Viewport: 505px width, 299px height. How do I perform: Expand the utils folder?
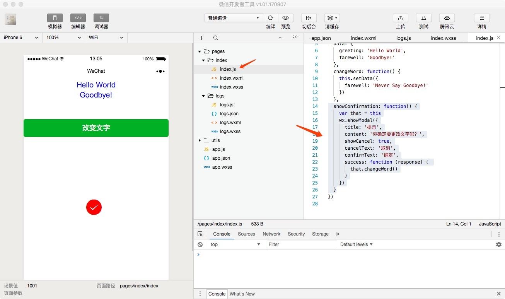(200, 140)
